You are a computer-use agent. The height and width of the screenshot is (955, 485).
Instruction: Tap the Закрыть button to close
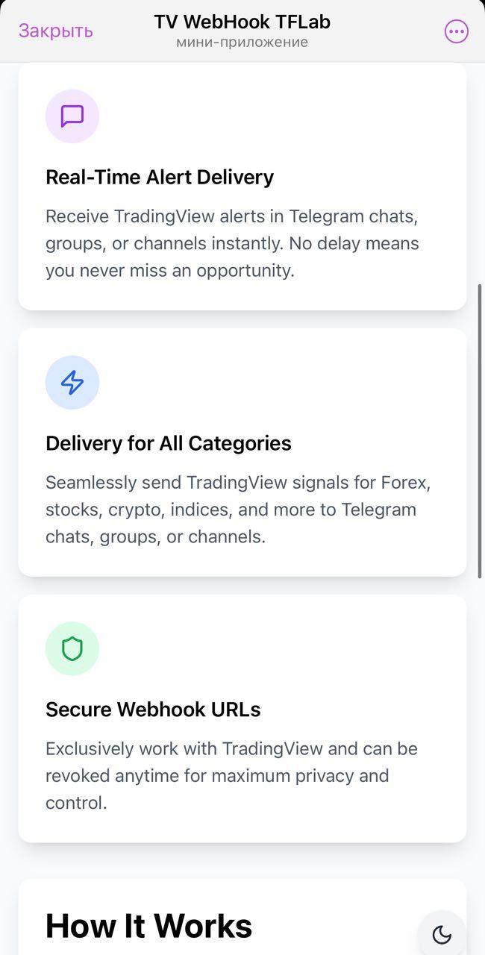(56, 31)
